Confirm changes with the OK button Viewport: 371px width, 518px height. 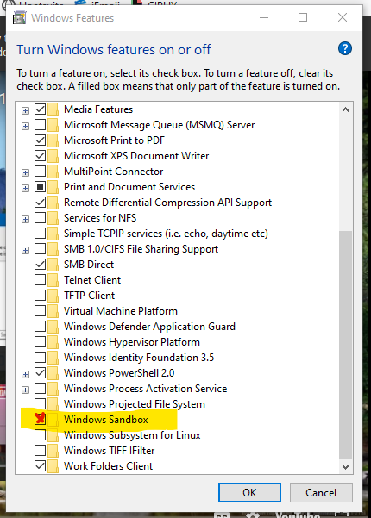click(249, 492)
